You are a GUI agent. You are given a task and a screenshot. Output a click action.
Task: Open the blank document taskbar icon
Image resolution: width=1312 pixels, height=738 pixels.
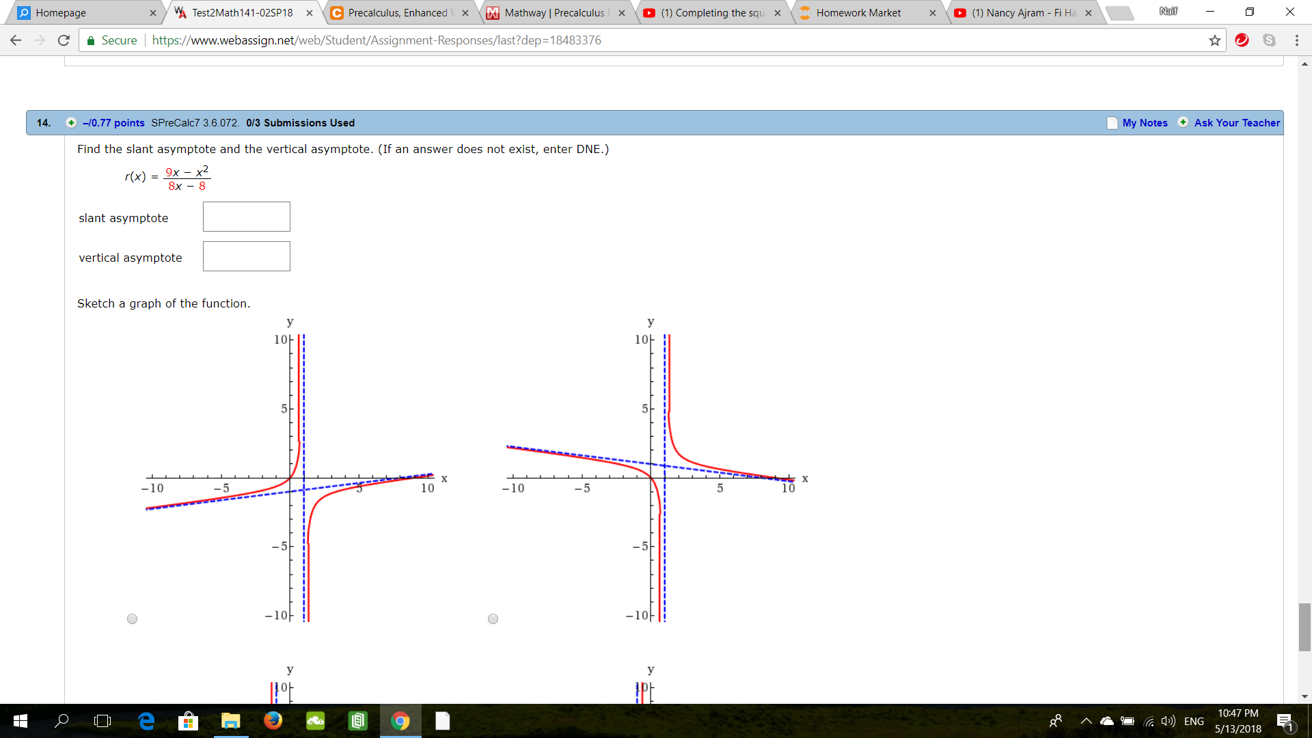pyautogui.click(x=443, y=721)
